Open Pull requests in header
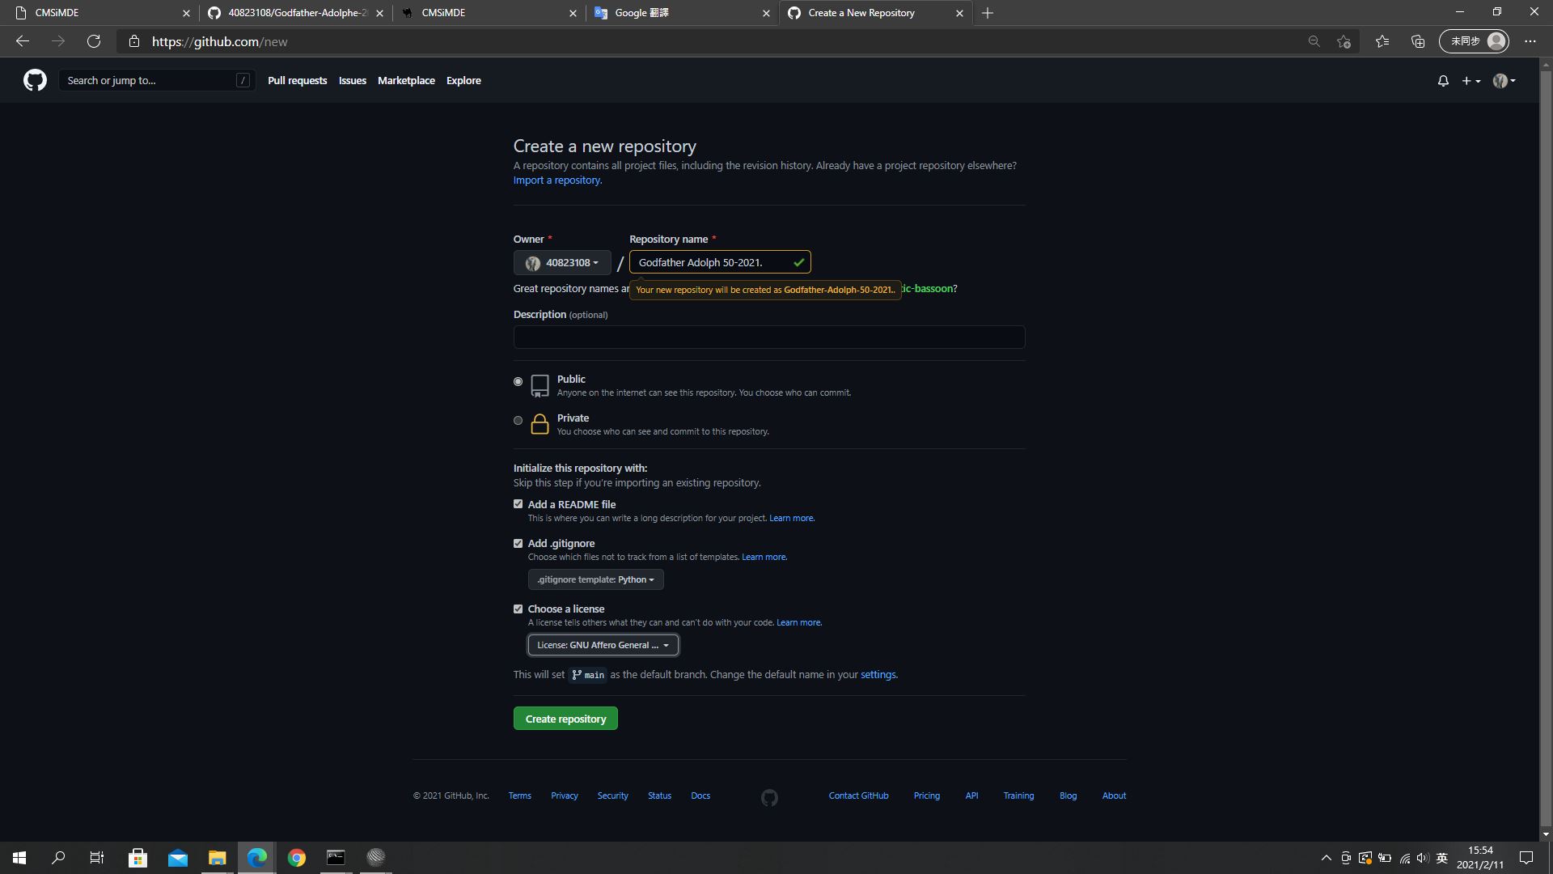This screenshot has height=874, width=1553. [297, 81]
